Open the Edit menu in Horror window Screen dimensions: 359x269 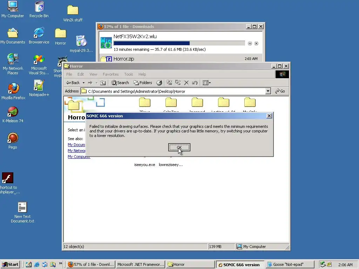(x=81, y=74)
